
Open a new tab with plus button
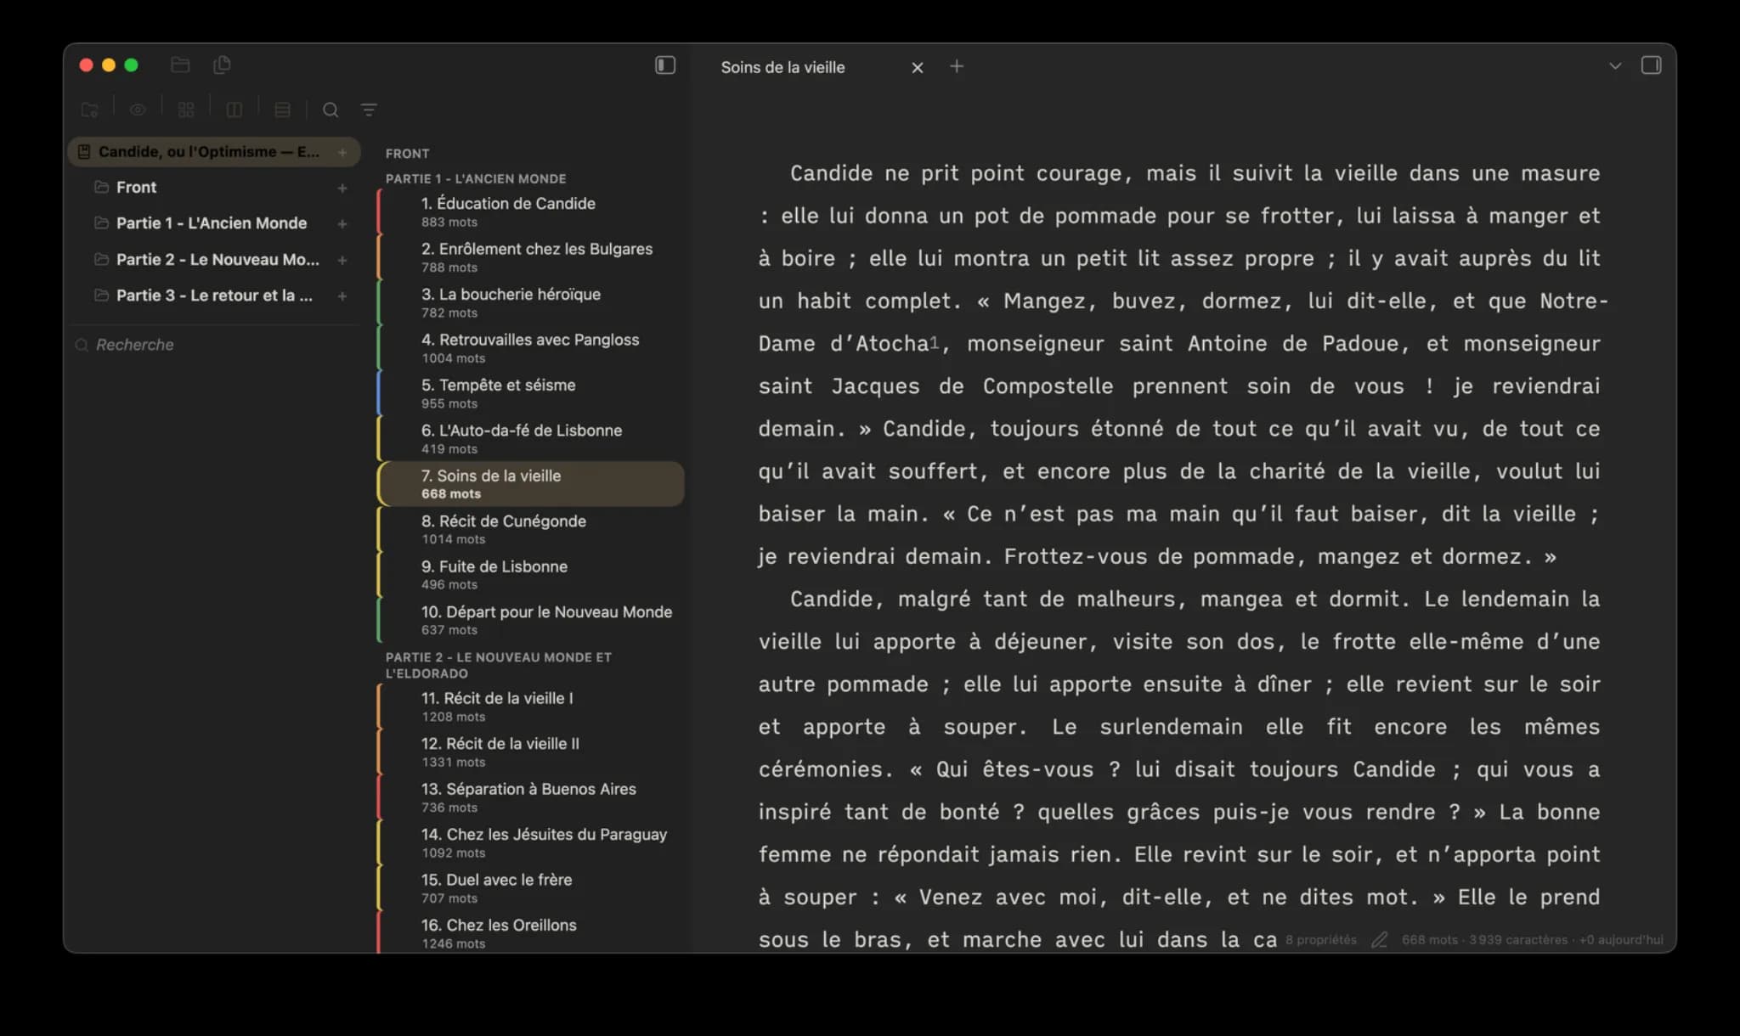click(957, 66)
